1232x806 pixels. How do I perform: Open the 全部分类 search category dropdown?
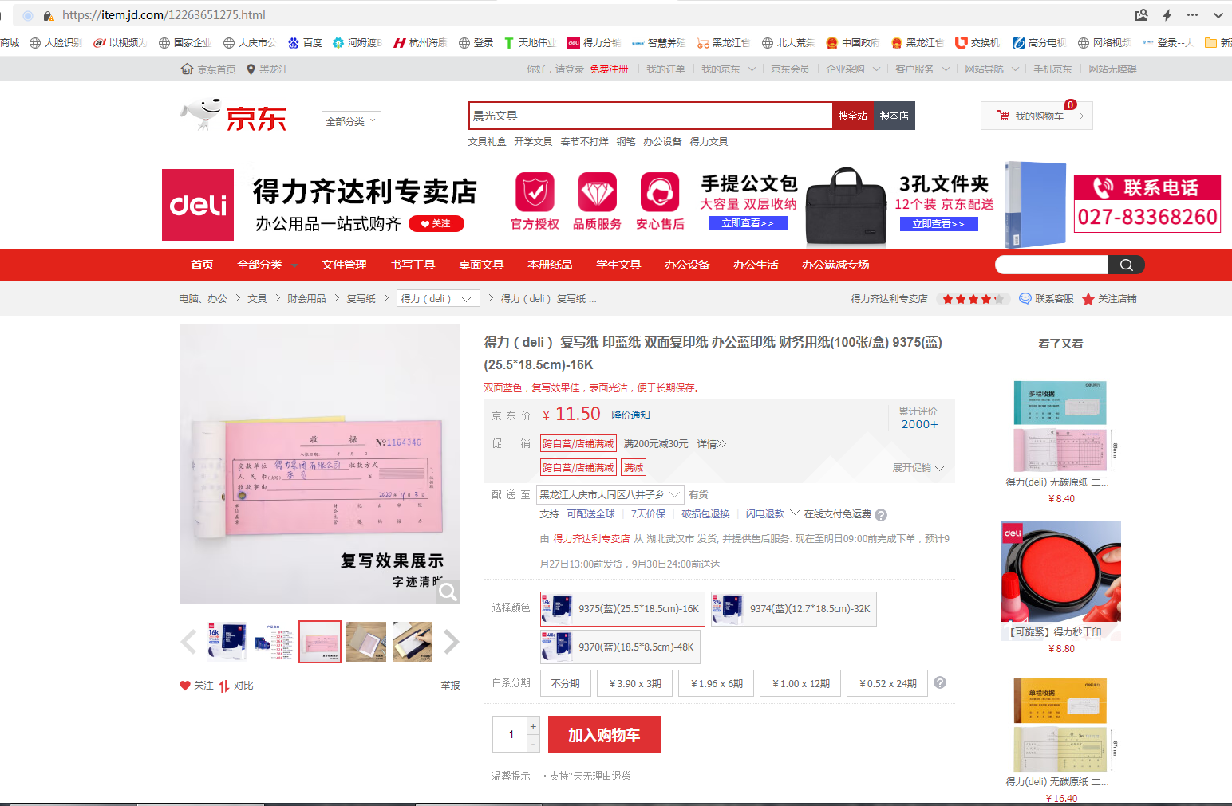coord(351,121)
